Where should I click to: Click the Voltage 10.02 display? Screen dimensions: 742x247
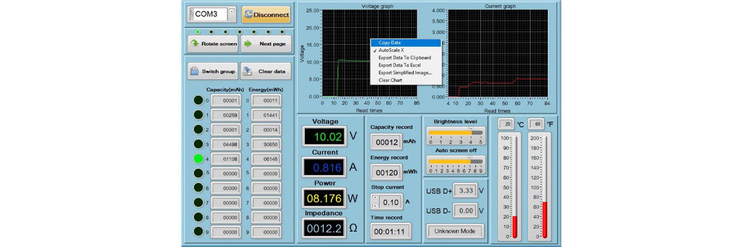tap(324, 136)
